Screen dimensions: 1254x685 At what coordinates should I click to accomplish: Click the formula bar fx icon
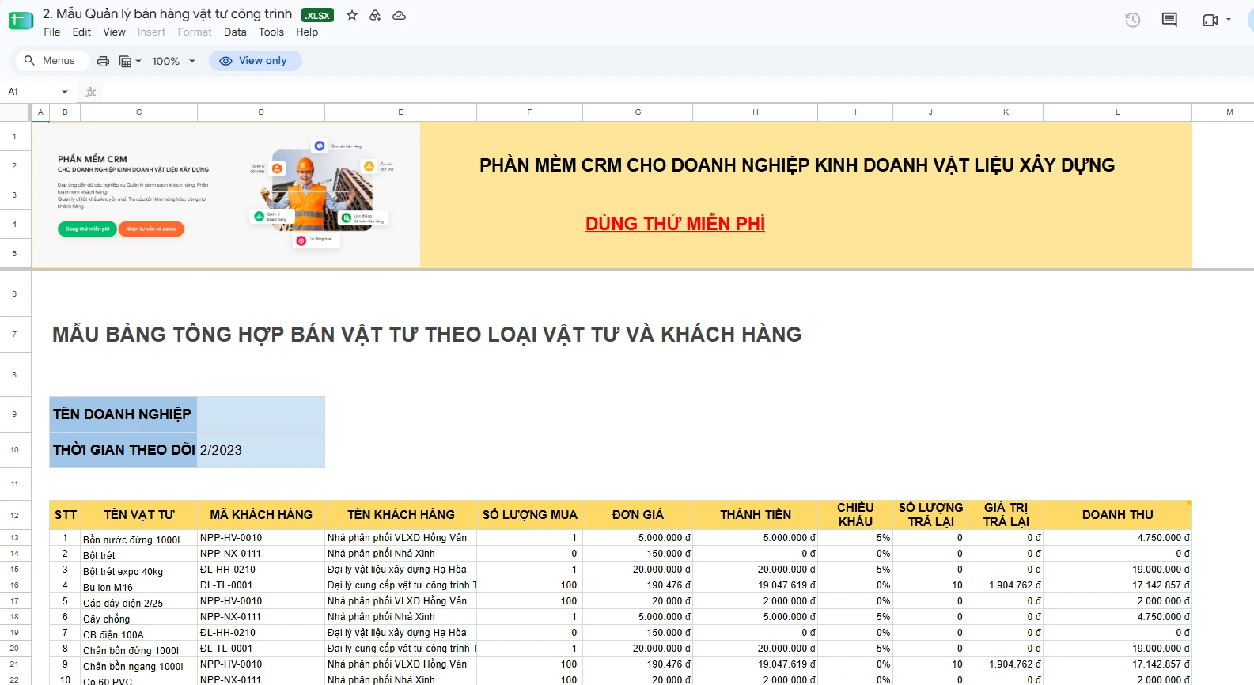coord(91,92)
